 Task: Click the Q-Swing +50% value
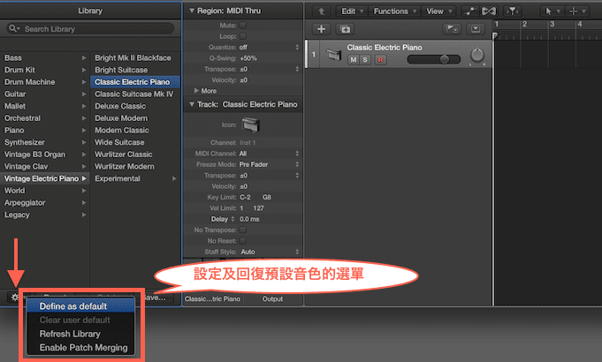tap(248, 58)
